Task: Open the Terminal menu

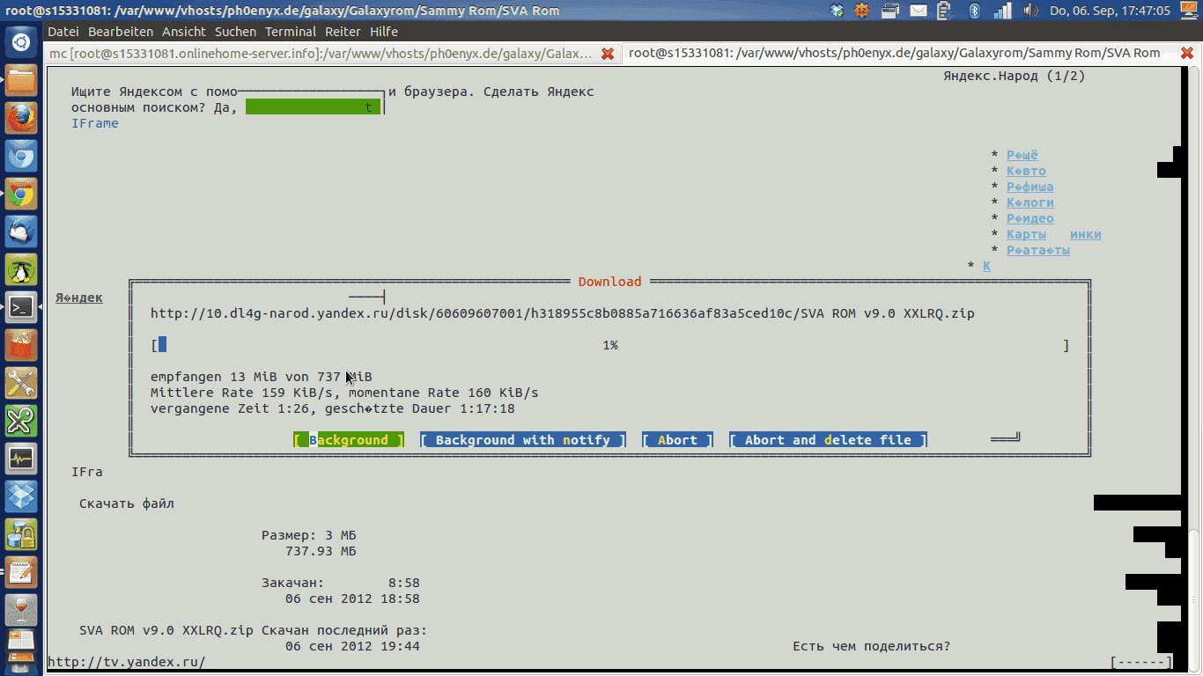Action: coord(291,31)
